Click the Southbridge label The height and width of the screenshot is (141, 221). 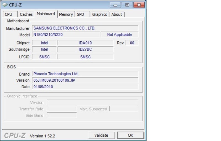pyautogui.click(x=19, y=49)
